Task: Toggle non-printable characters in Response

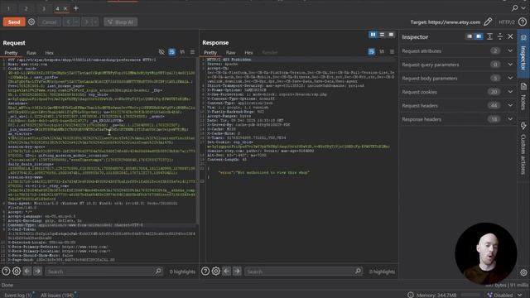Action: tap(382, 51)
